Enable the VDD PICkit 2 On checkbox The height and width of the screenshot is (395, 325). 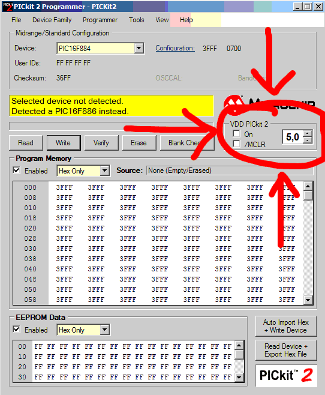[236, 134]
